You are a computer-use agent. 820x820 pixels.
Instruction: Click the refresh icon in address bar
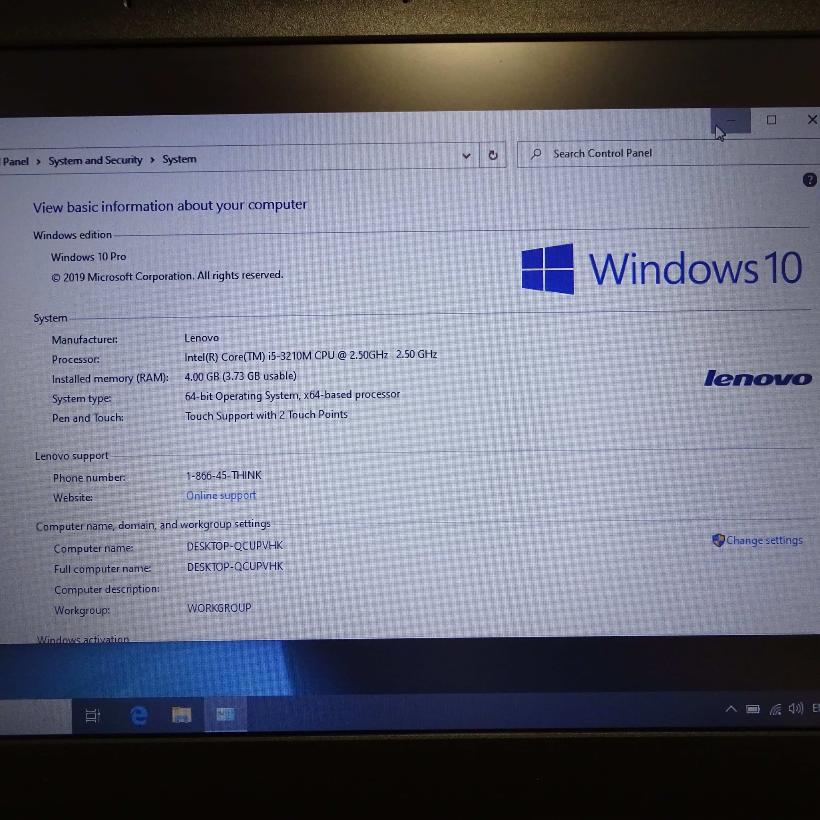coord(492,155)
